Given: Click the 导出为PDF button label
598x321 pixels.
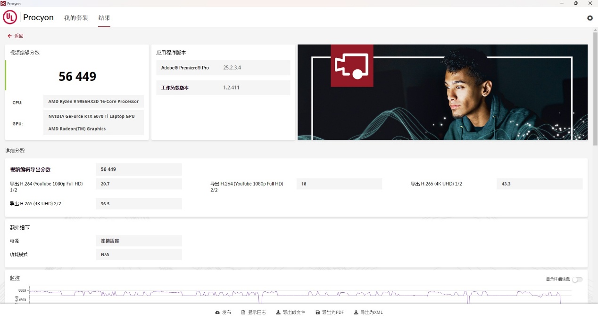Looking at the screenshot, I should 333,313.
